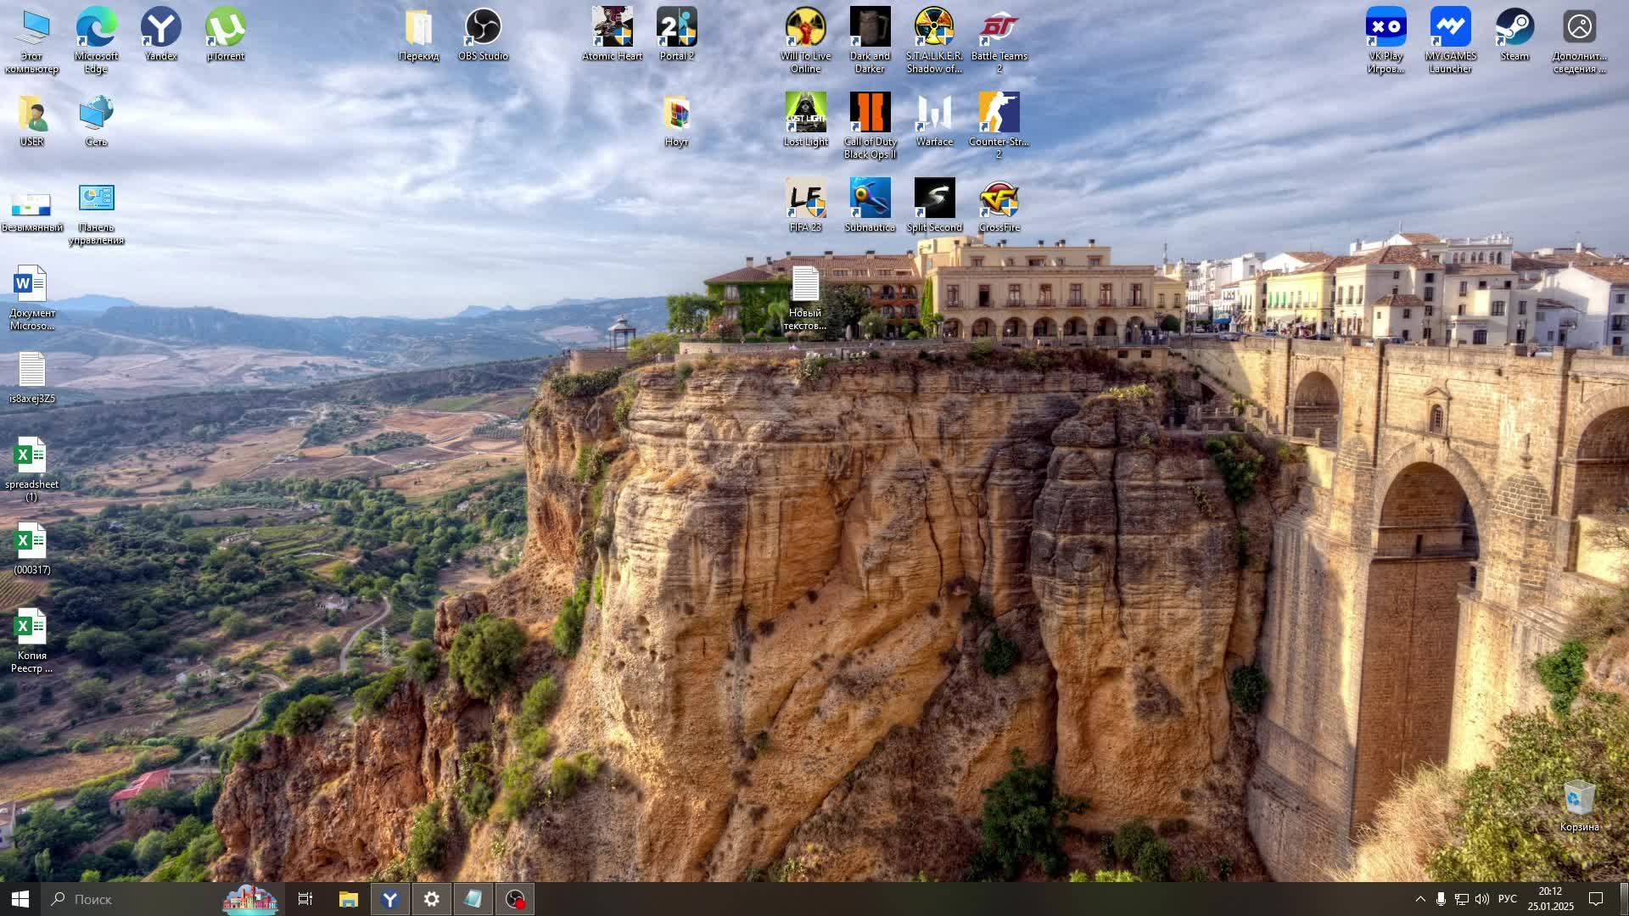Open the notification center icon
1629x916 pixels.
tap(1596, 899)
